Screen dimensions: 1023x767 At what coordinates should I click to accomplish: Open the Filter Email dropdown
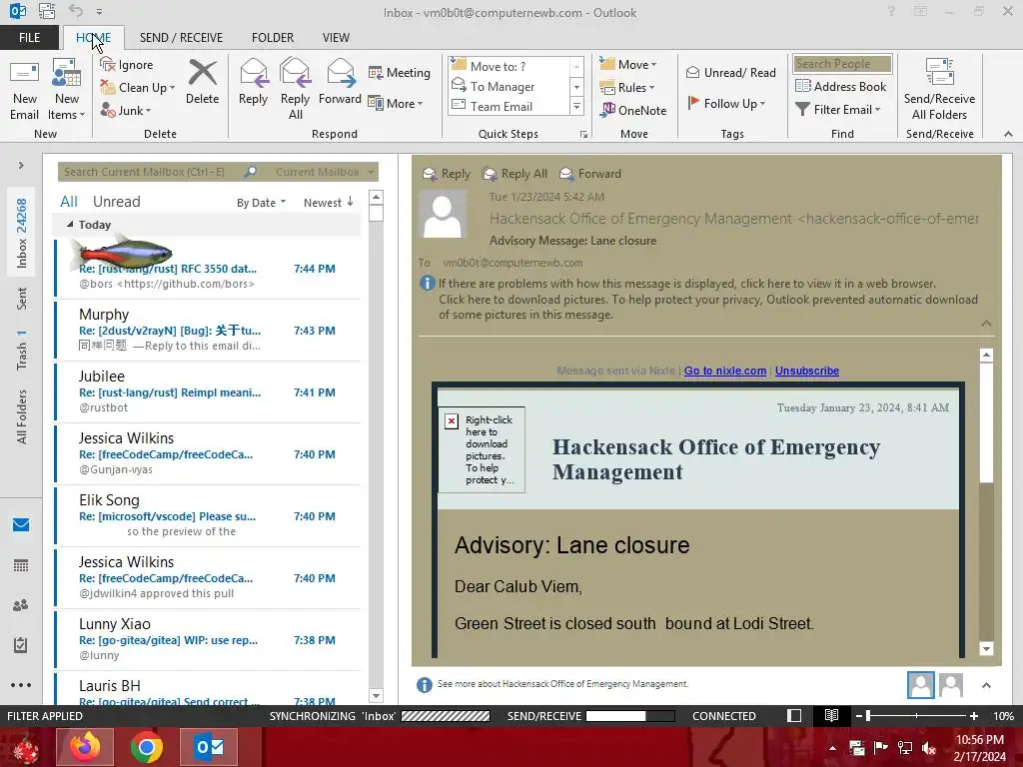pyautogui.click(x=838, y=110)
